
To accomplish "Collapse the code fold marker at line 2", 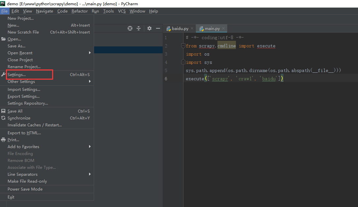I will (183, 46).
